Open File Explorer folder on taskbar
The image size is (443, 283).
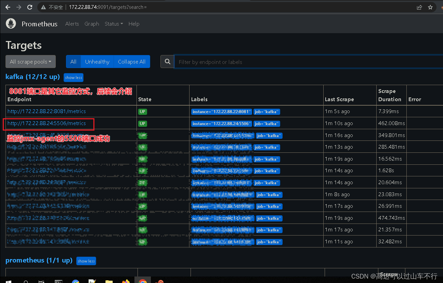[109, 281]
